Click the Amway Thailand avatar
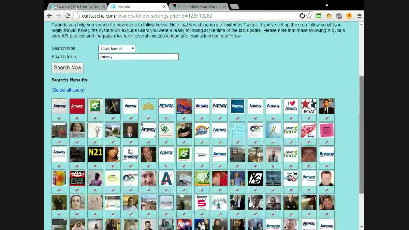 (x=309, y=178)
